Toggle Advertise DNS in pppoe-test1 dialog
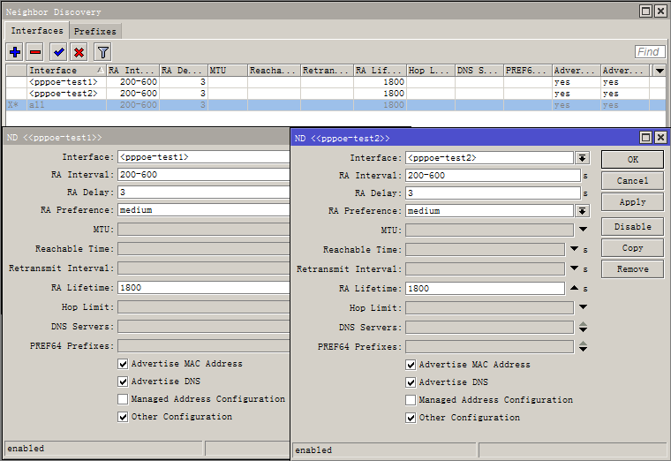 coord(123,382)
